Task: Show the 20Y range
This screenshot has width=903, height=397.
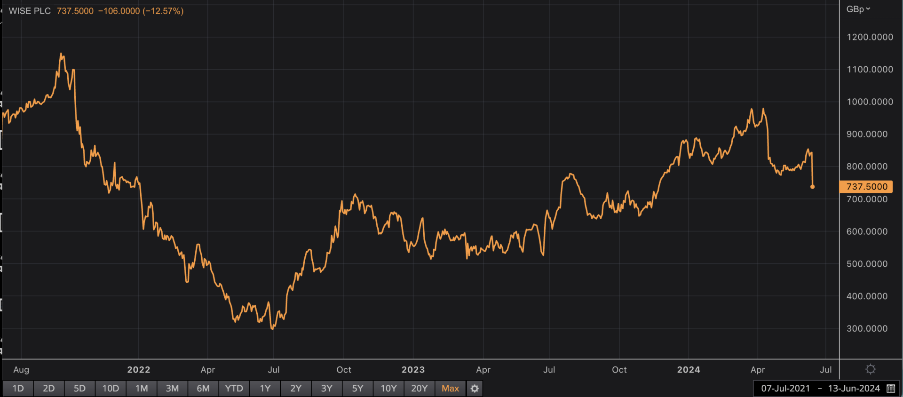Action: [x=420, y=389]
